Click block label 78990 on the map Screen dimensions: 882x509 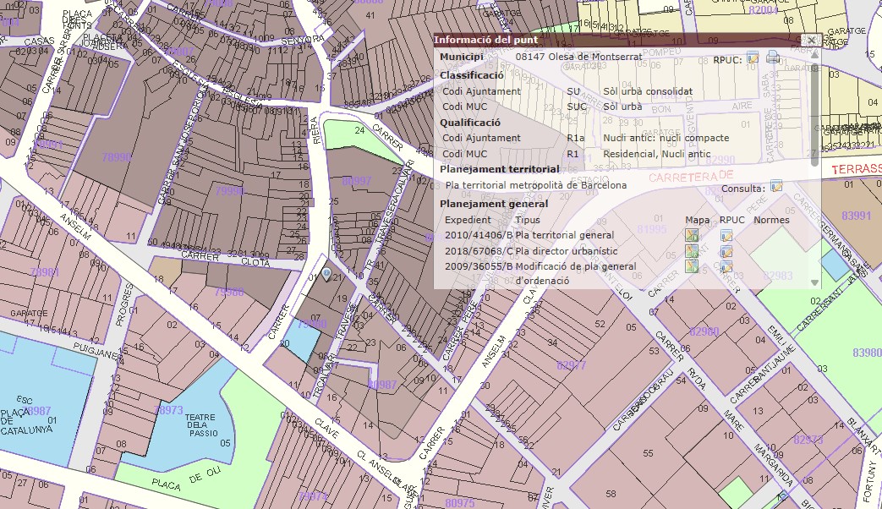[x=117, y=157]
